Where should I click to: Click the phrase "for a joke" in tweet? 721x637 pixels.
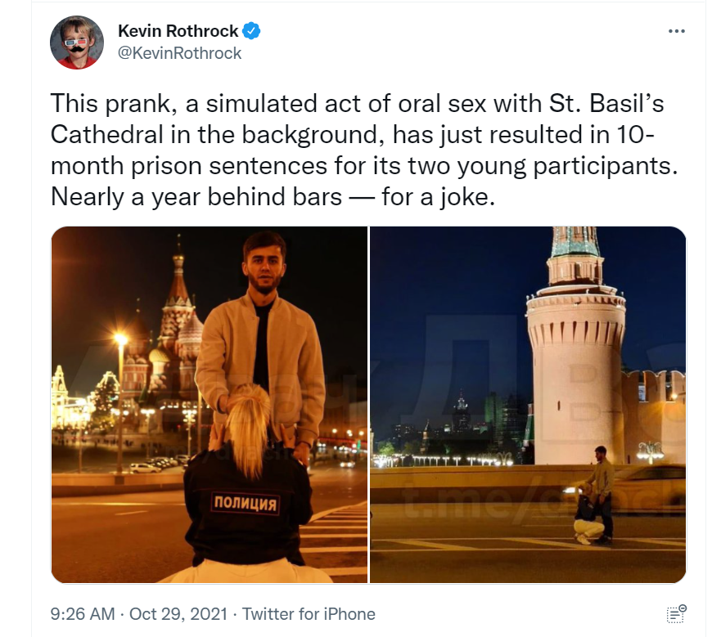[438, 197]
